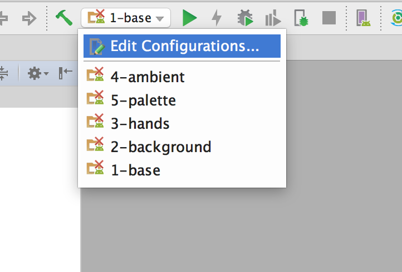This screenshot has height=272, width=402.
Task: Open the 1-base run configuration dropdown
Action: [126, 18]
